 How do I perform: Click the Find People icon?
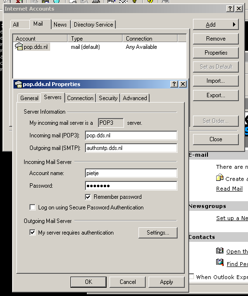220,263
